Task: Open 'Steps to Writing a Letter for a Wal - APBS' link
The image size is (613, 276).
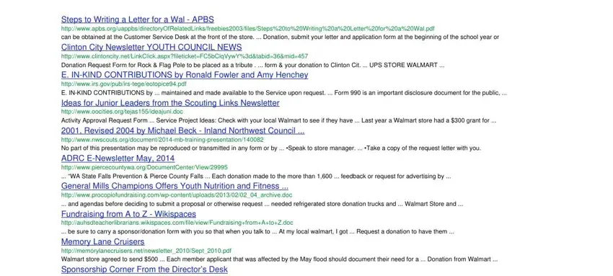Action: click(138, 19)
